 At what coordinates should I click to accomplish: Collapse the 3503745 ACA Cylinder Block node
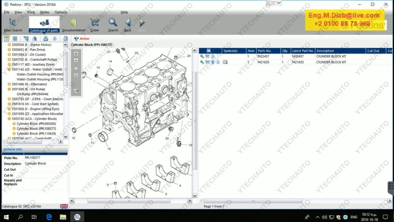click(9, 119)
